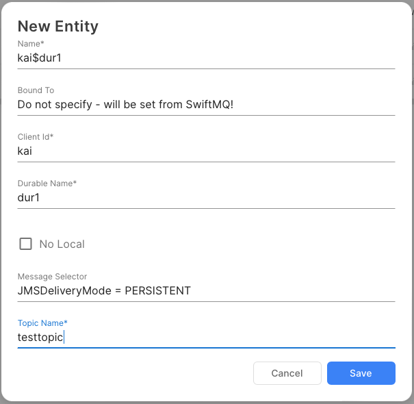Click the Message Selector label
The image size is (414, 404).
click(x=52, y=277)
